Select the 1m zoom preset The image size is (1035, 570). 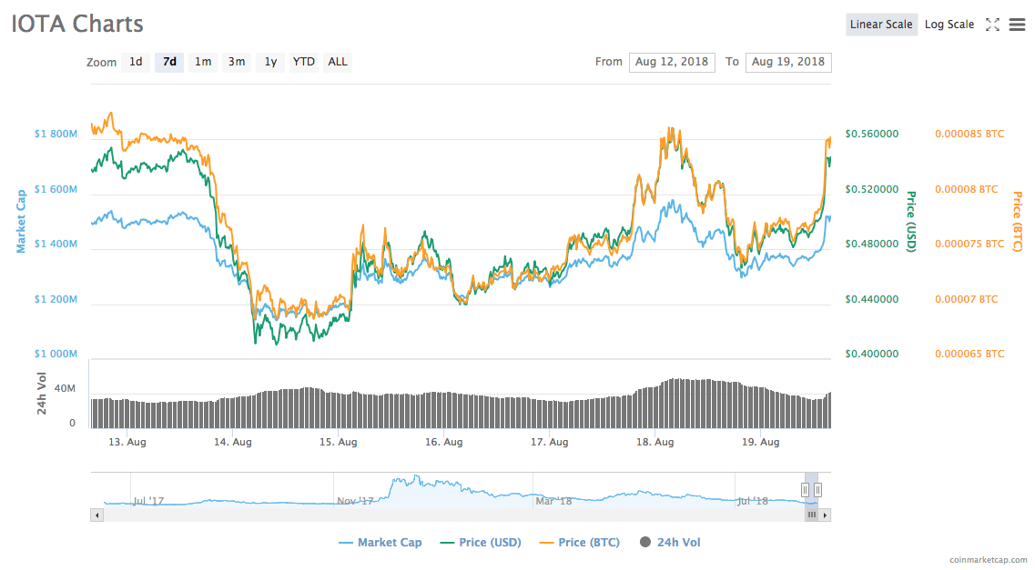click(203, 62)
